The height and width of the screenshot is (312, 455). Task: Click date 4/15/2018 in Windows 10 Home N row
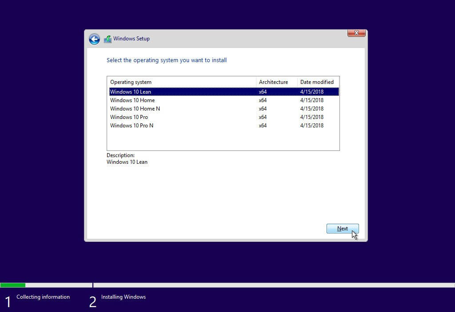pyautogui.click(x=311, y=108)
